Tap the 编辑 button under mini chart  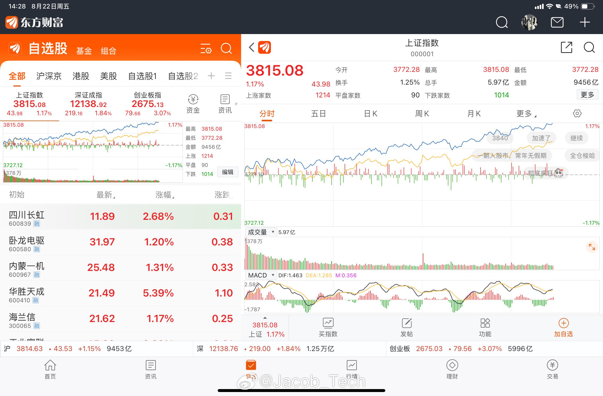[x=228, y=172]
